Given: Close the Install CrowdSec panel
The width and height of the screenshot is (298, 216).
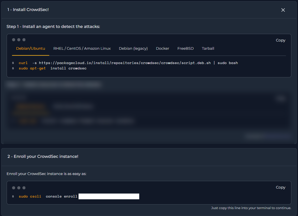Looking at the screenshot, I should click(283, 10).
